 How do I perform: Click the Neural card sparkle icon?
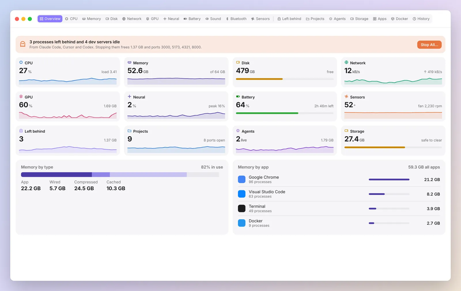(x=129, y=97)
